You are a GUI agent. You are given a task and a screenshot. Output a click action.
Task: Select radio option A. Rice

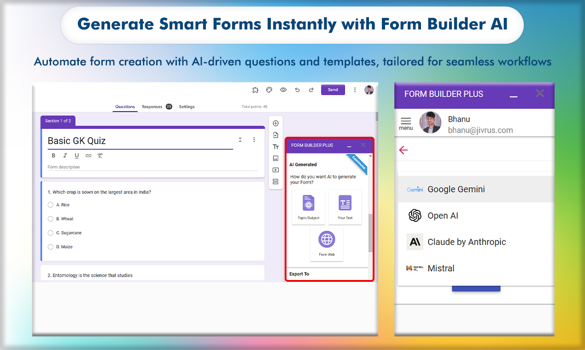pos(51,205)
